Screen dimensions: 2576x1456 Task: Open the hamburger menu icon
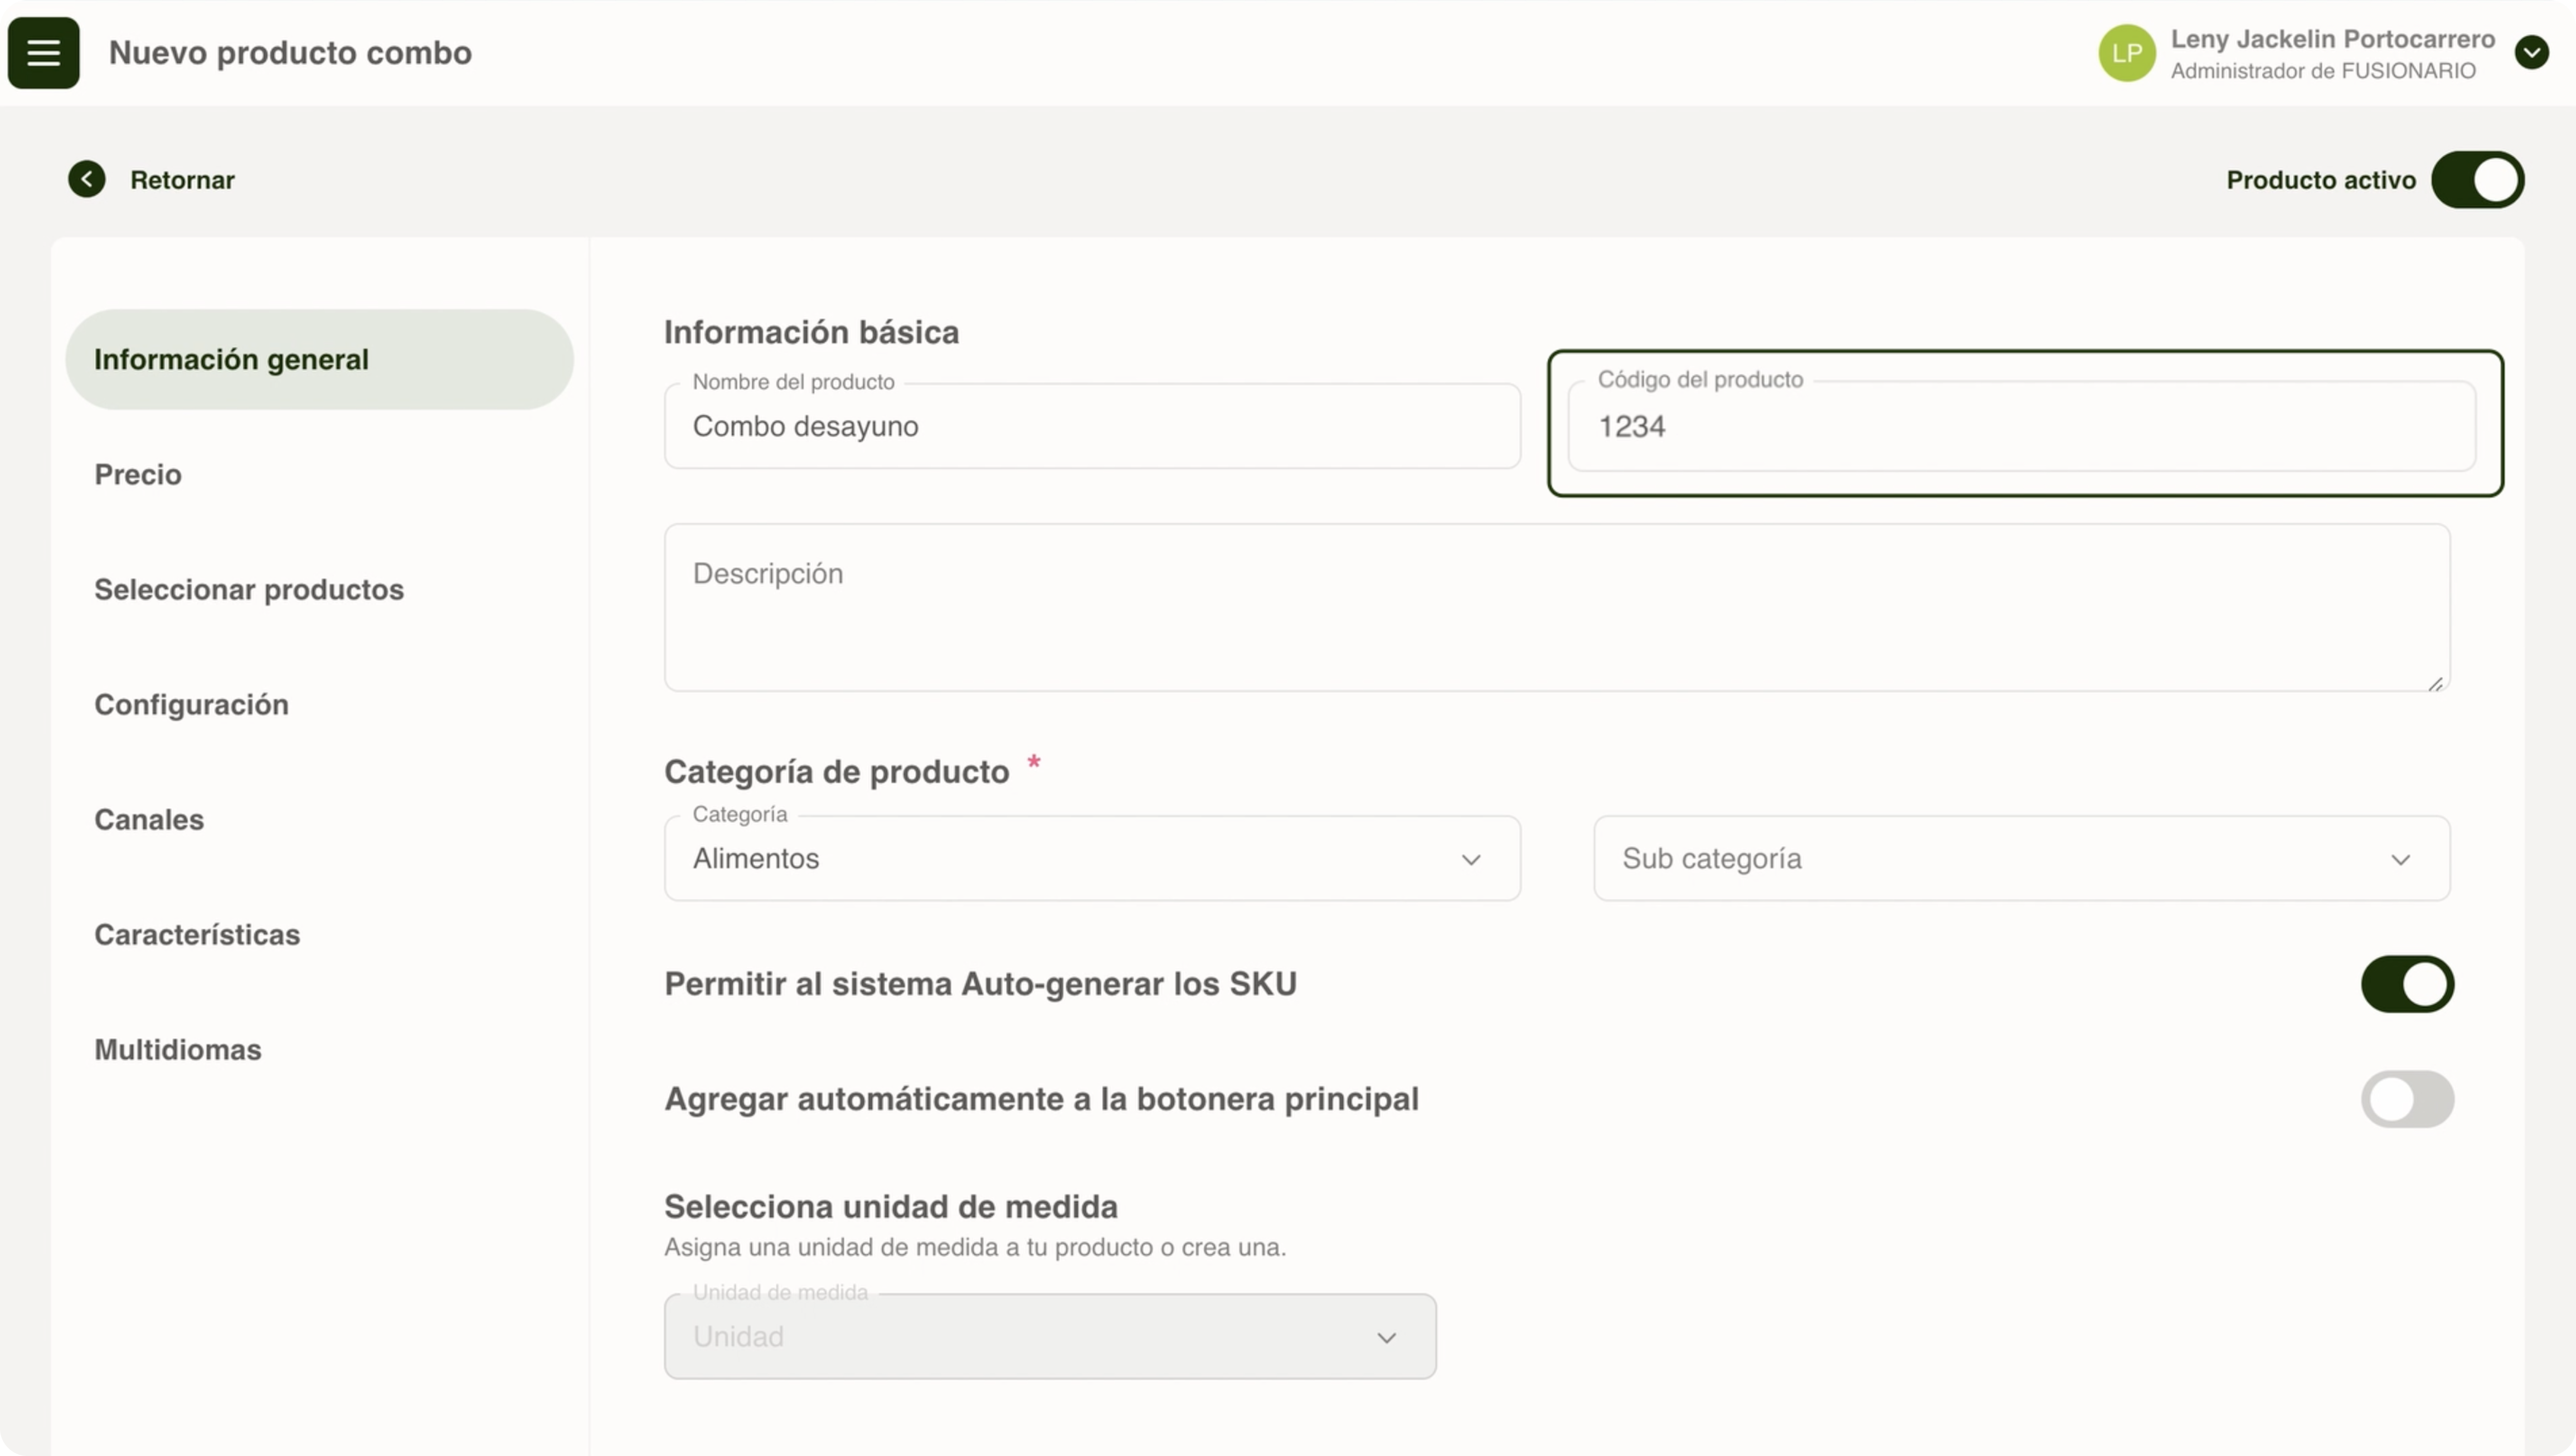coord(43,53)
